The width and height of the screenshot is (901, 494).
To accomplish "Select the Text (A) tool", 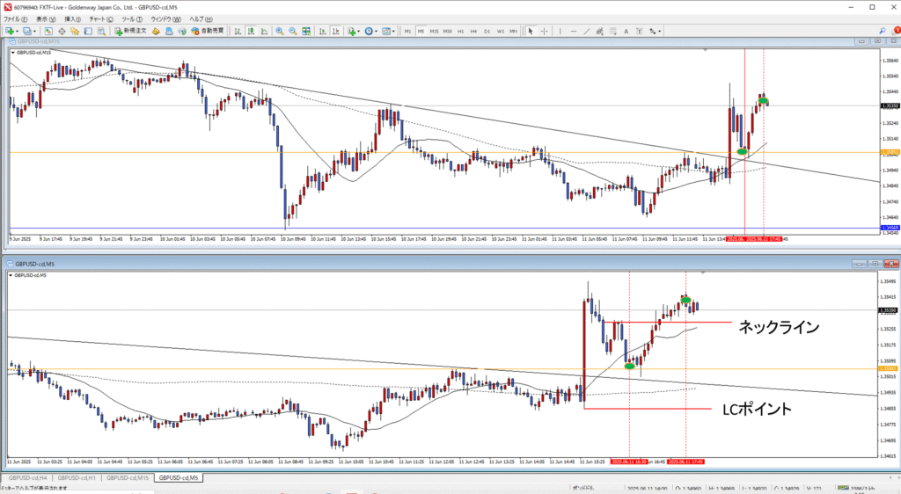I will (626, 31).
